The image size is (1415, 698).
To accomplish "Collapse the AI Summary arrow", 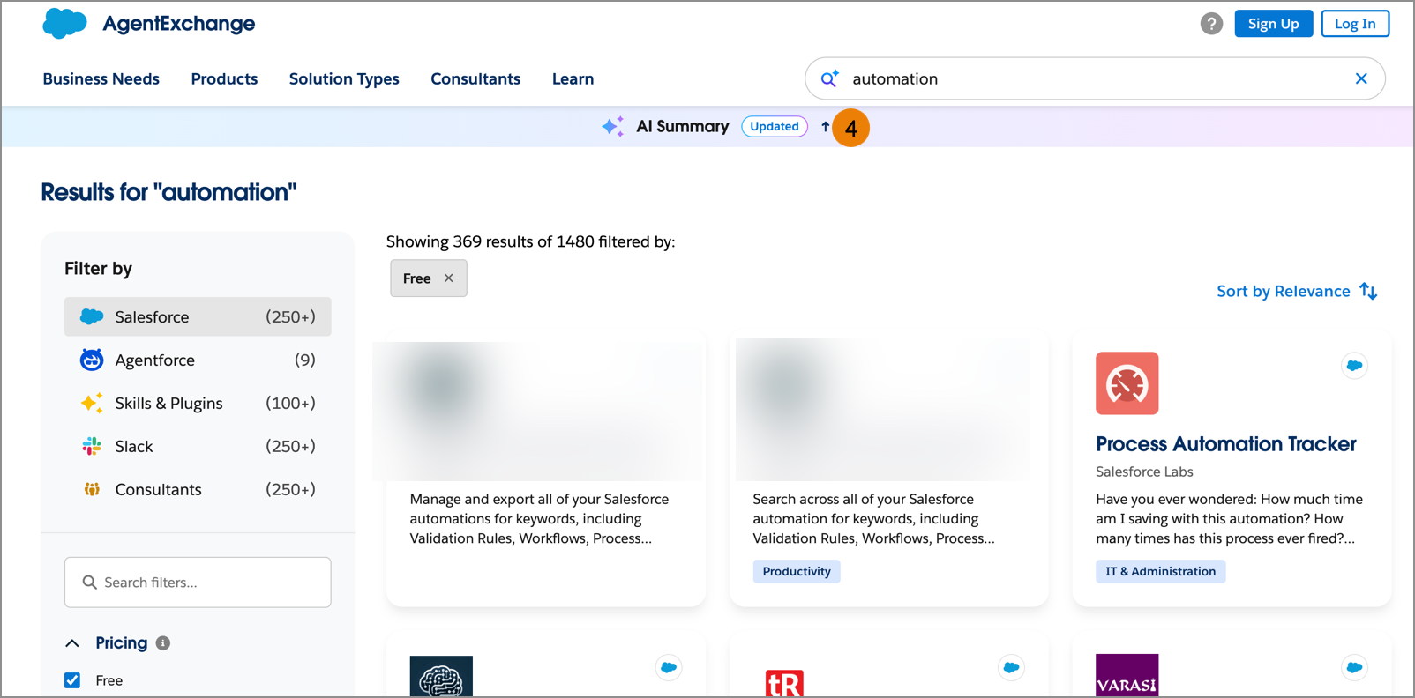I will pos(825,126).
